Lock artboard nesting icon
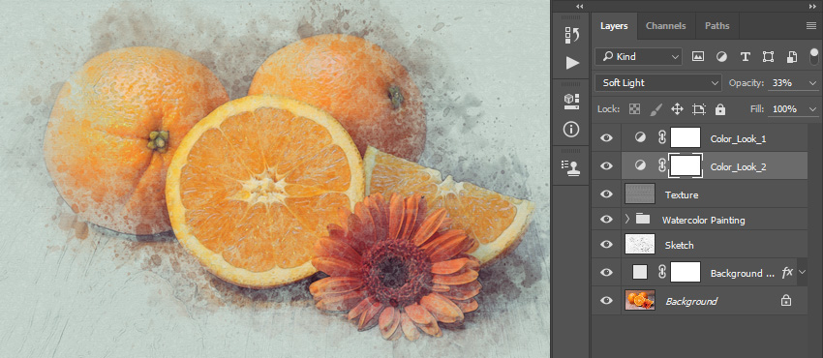The image size is (823, 358). (x=699, y=109)
